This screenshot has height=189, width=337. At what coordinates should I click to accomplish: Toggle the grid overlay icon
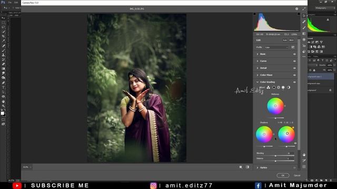tap(304, 166)
